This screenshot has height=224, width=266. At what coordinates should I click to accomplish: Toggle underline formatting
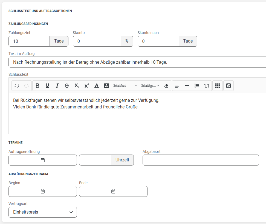click(47, 86)
